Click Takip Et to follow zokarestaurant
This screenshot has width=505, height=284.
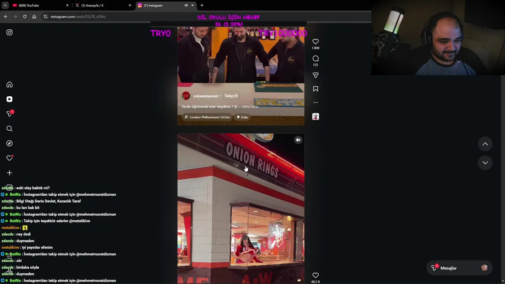tap(231, 96)
